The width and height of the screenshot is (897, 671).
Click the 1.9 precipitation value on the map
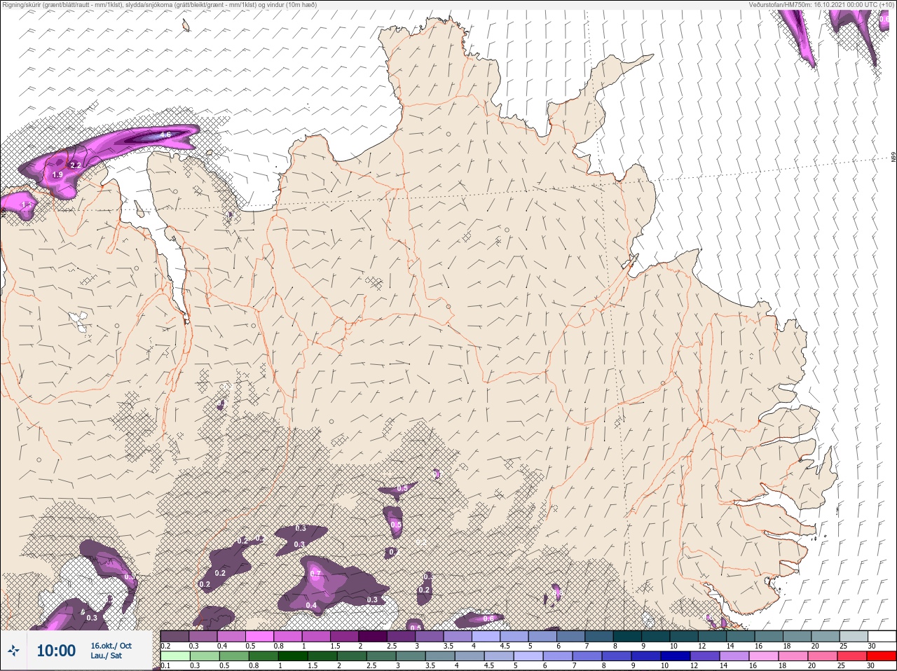(x=57, y=174)
